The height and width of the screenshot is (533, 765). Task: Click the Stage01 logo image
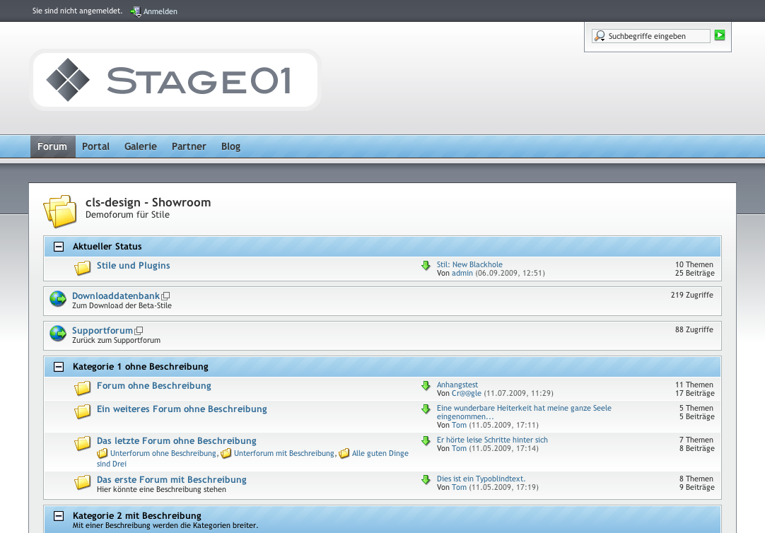click(x=175, y=80)
